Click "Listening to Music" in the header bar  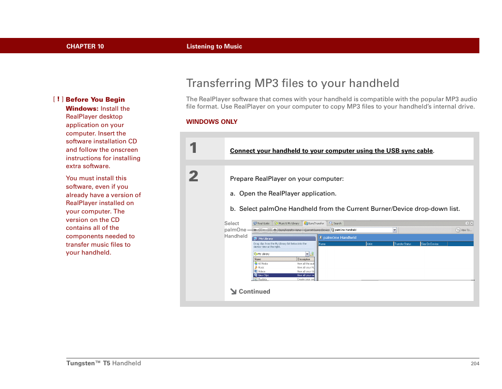pos(214,46)
